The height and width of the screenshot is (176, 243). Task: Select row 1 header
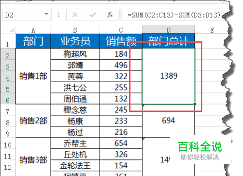8,41
